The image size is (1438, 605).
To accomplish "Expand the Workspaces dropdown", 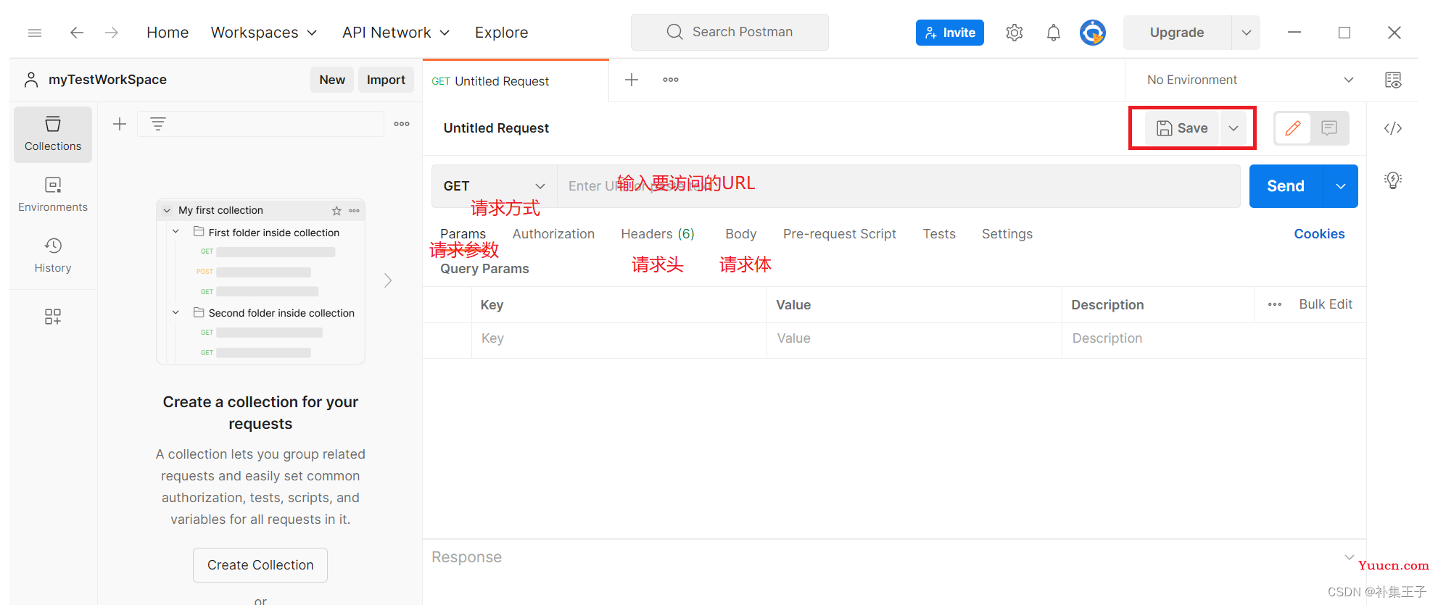I will (264, 33).
